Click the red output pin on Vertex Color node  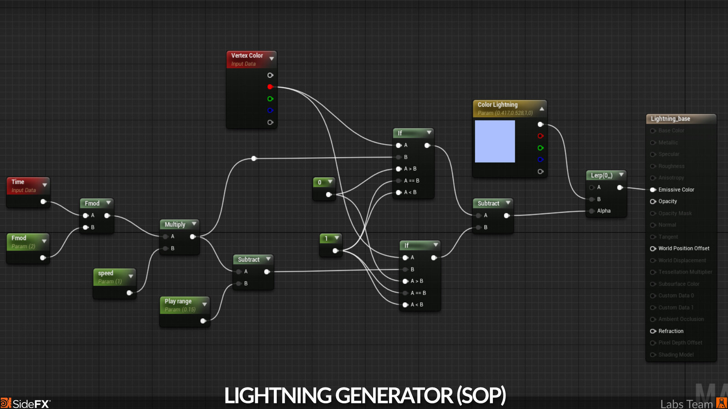coord(270,87)
